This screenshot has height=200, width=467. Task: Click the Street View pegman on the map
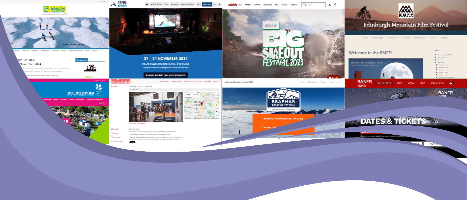pos(216,105)
